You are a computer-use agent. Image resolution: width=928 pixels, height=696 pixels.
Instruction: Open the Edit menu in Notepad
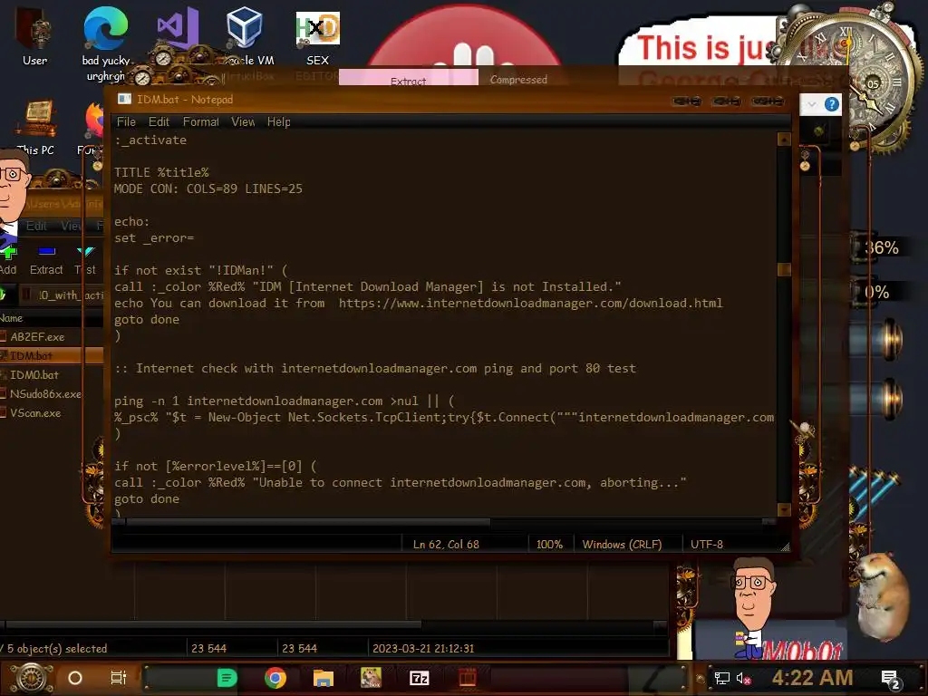159,122
